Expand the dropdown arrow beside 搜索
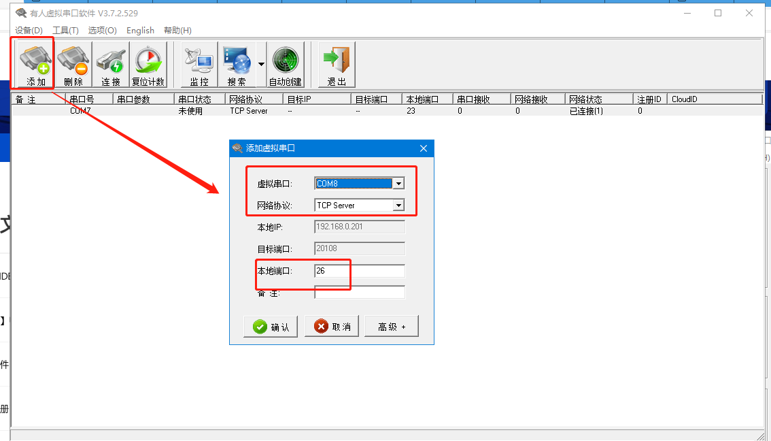Image resolution: width=771 pixels, height=441 pixels. [x=261, y=65]
